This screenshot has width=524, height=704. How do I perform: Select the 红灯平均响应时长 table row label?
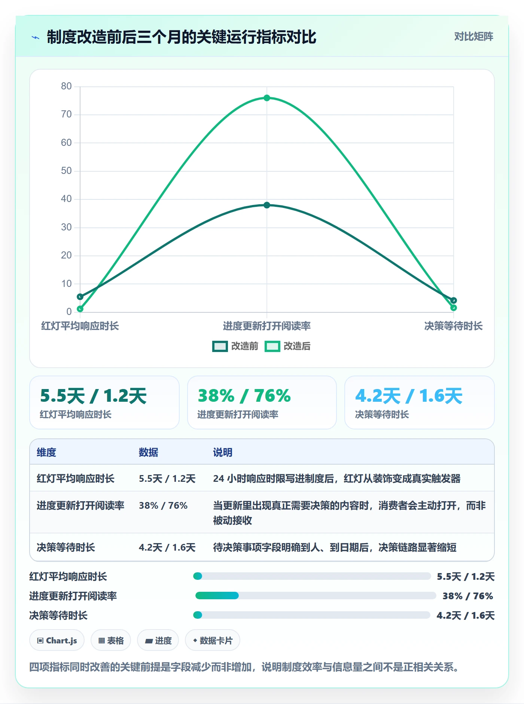click(76, 478)
